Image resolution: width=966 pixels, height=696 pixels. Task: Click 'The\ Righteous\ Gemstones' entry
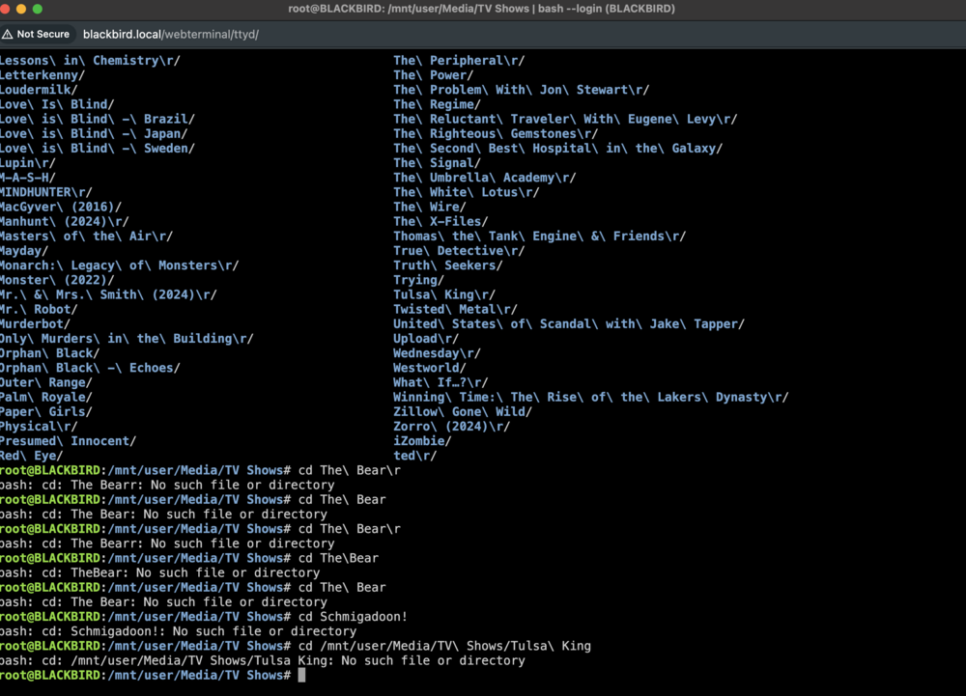point(496,133)
